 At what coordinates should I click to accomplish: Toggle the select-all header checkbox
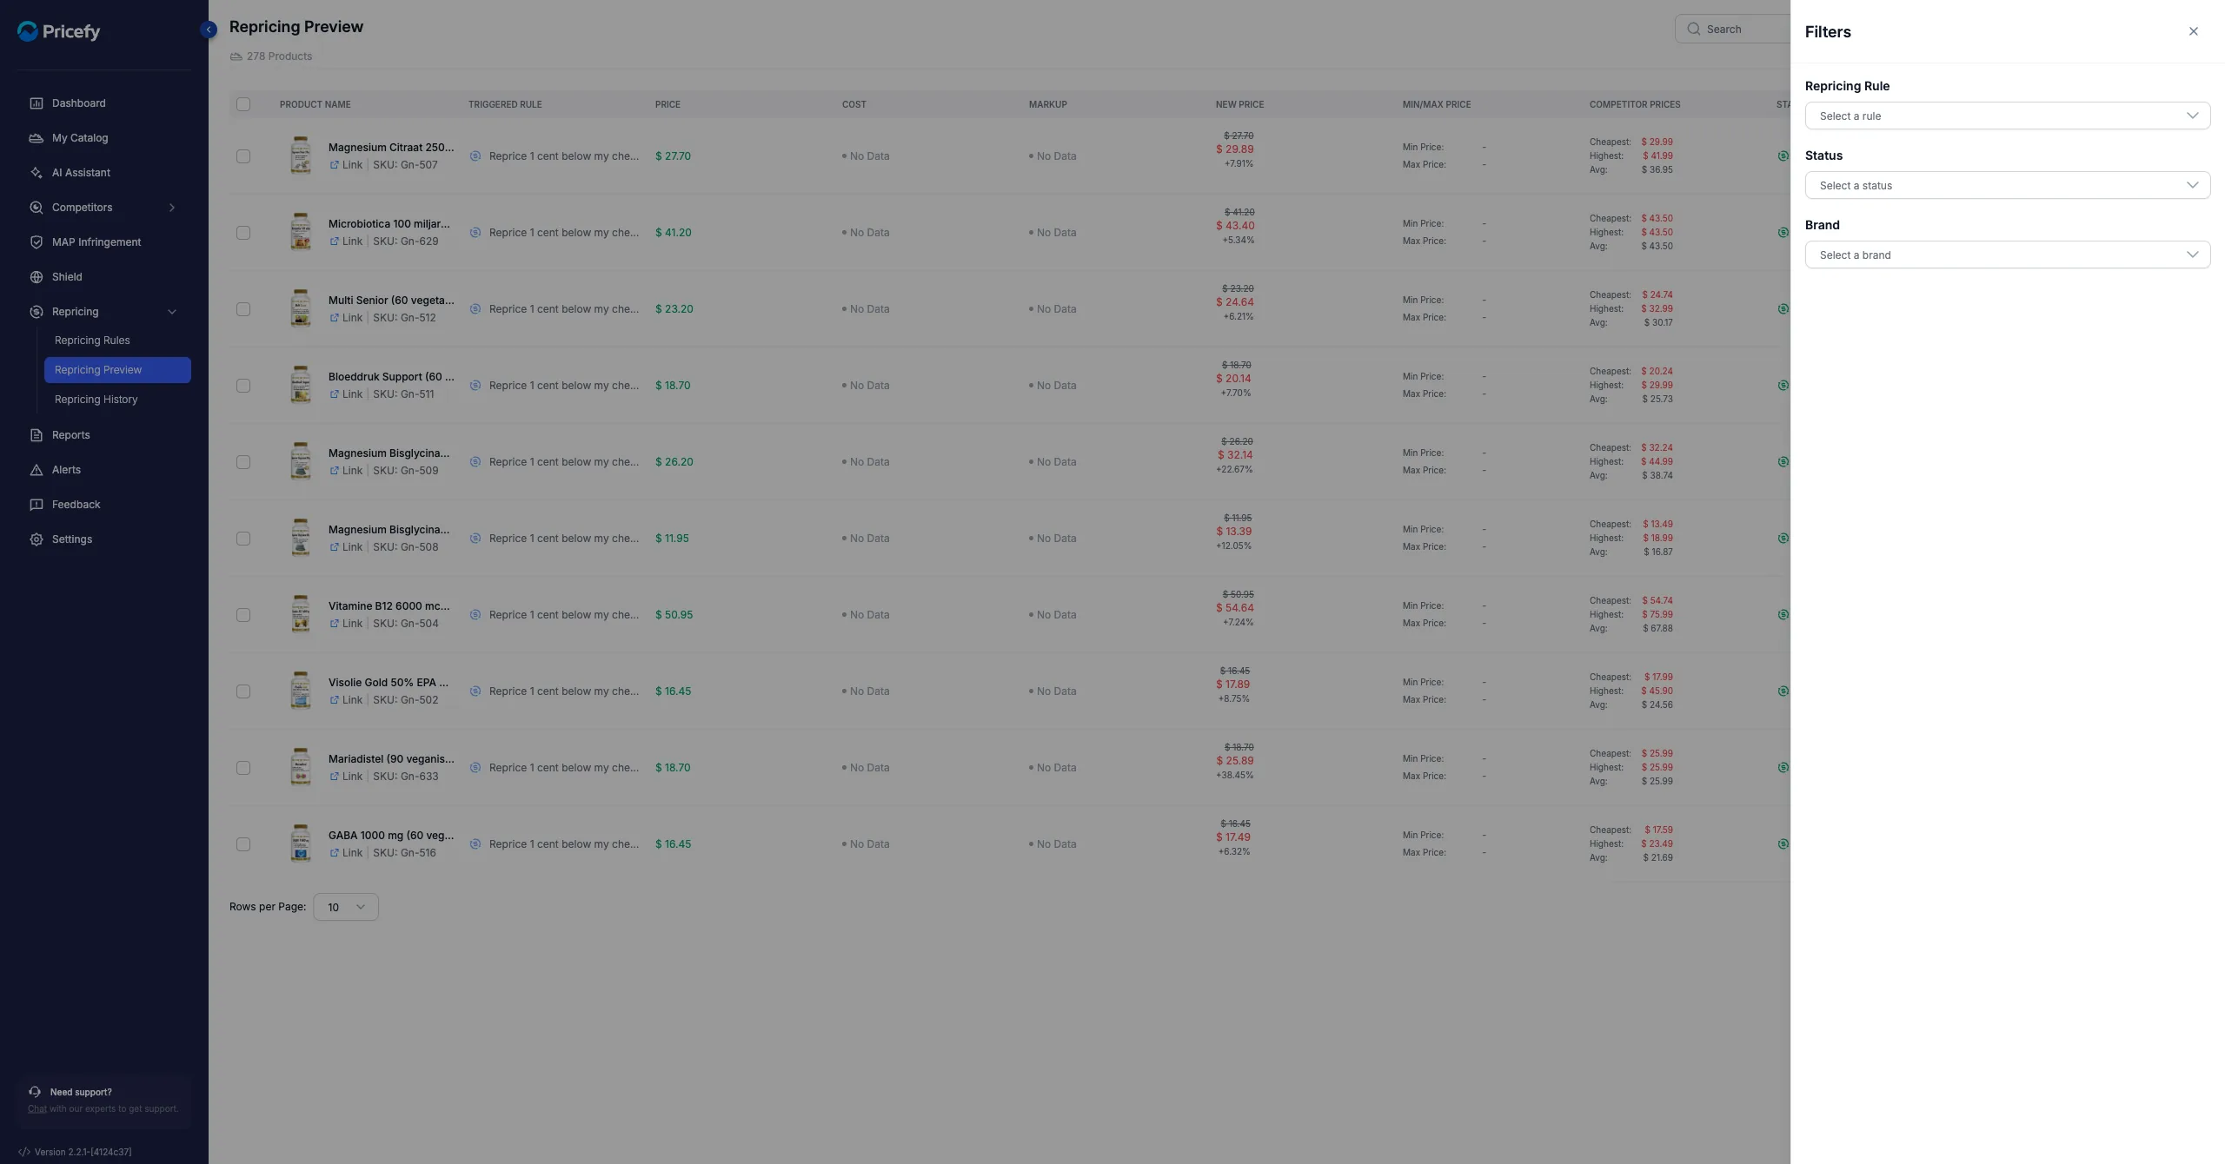point(243,104)
